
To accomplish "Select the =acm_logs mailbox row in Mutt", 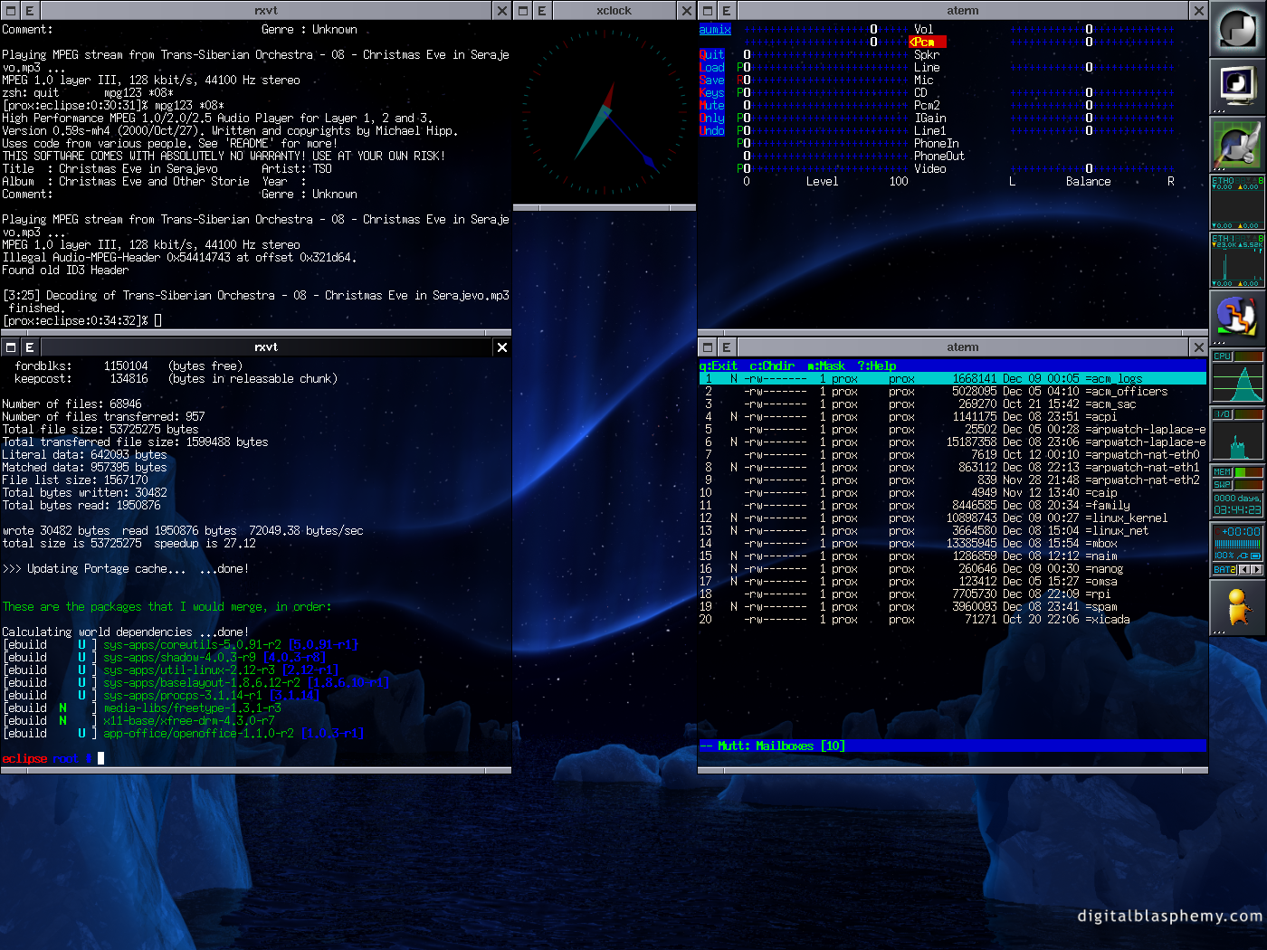I will (x=952, y=379).
